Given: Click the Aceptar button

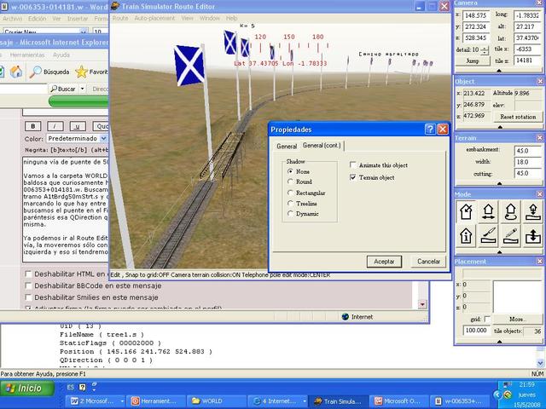Looking at the screenshot, I should tap(385, 261).
